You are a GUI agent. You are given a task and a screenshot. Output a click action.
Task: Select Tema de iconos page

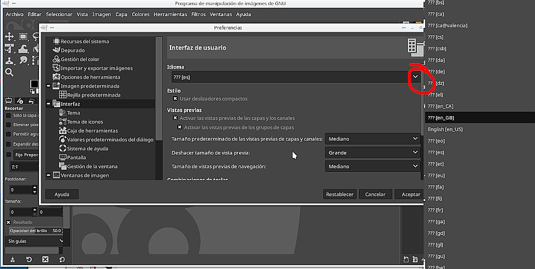click(81, 121)
